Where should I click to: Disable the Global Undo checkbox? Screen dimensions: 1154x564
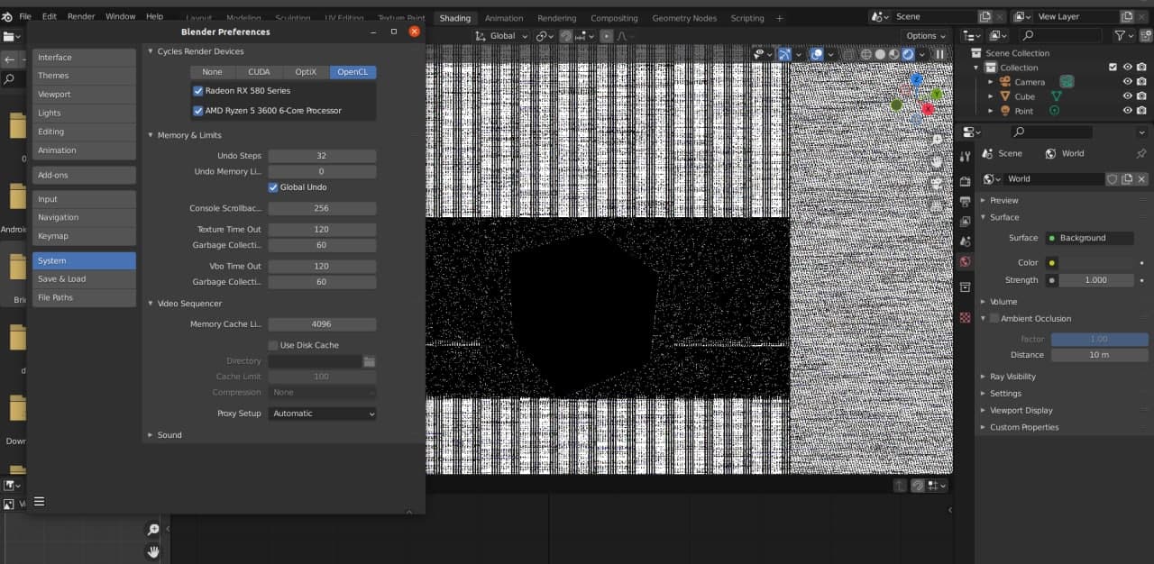[273, 187]
